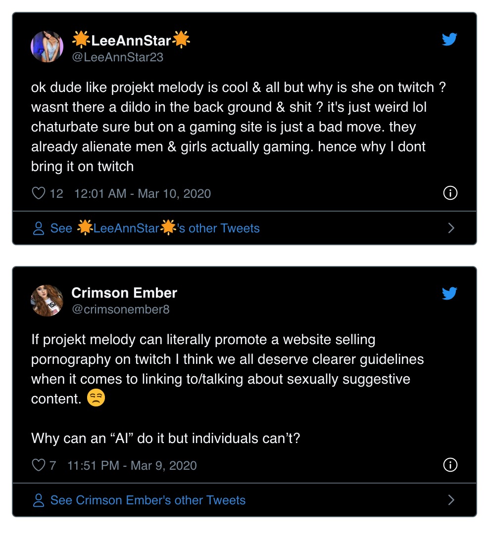
Task: Click the person icon beside See LeeAnnStar's other Tweets
Action: pyautogui.click(x=39, y=228)
